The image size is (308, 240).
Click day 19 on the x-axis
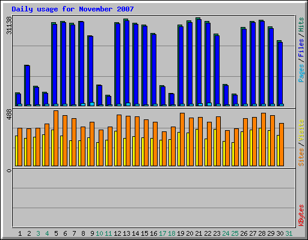coord(180,233)
